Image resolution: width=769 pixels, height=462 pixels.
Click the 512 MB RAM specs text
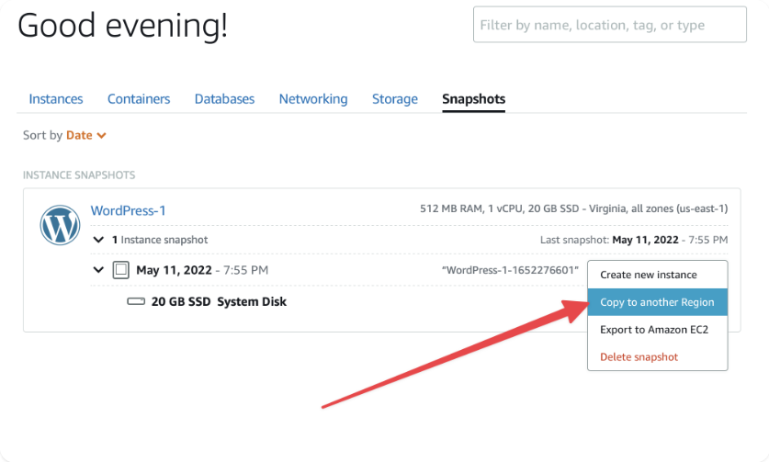coord(574,208)
